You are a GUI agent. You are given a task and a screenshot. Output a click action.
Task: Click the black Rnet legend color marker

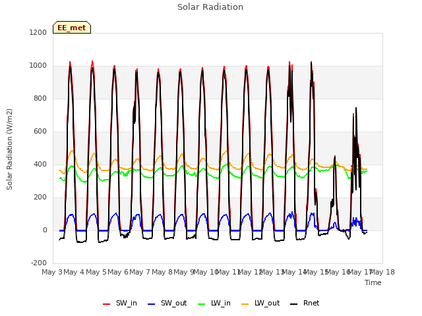tap(294, 304)
